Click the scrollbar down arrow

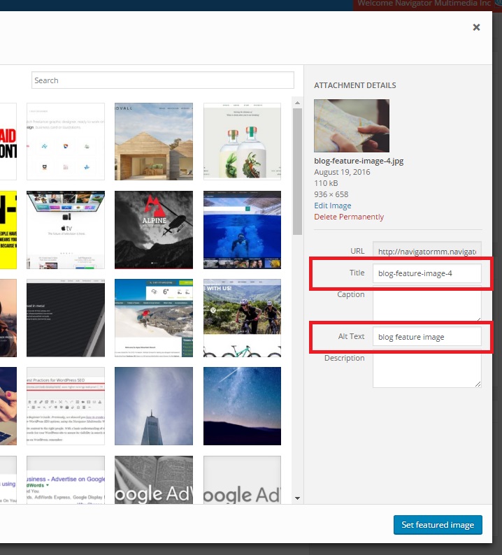[x=297, y=498]
